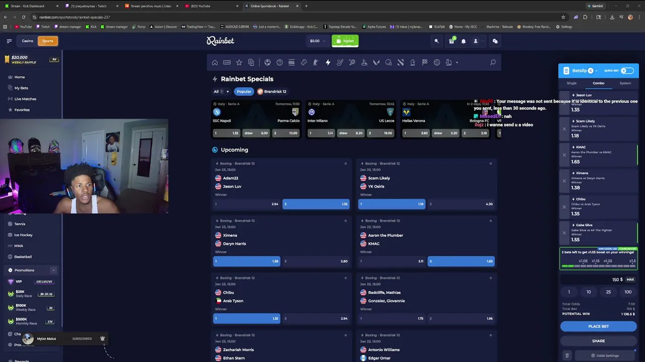Open Live Matches in sidebar
Screen dimensions: 645x362
click(x=25, y=99)
